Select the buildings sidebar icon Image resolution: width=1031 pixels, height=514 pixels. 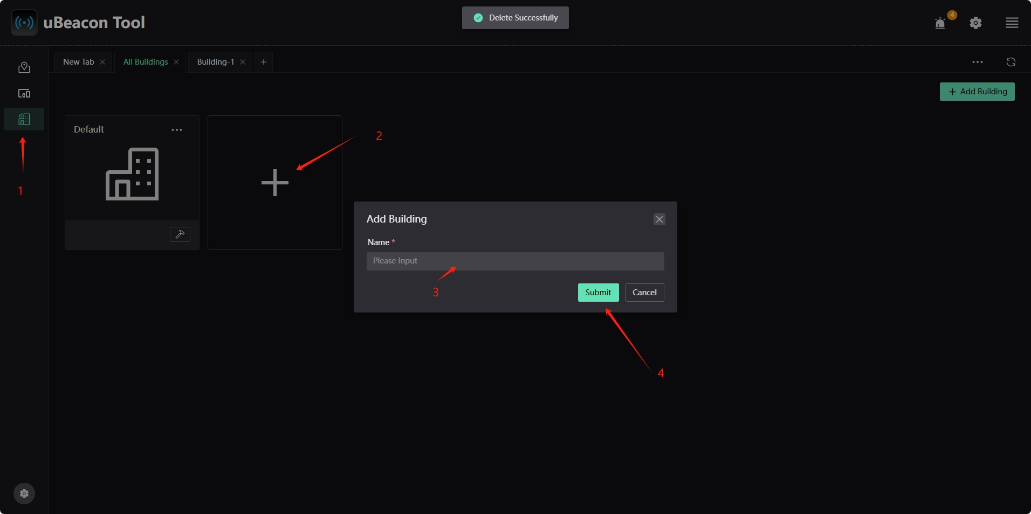tap(24, 119)
